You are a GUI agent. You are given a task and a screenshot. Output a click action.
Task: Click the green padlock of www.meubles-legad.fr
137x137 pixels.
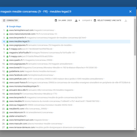click(7, 41)
